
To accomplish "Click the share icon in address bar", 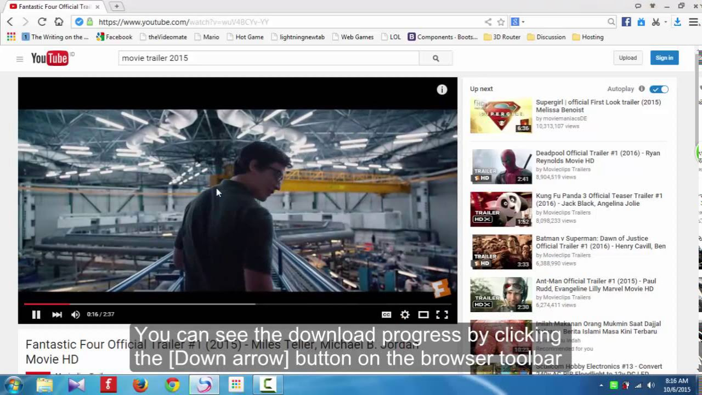I will click(488, 22).
